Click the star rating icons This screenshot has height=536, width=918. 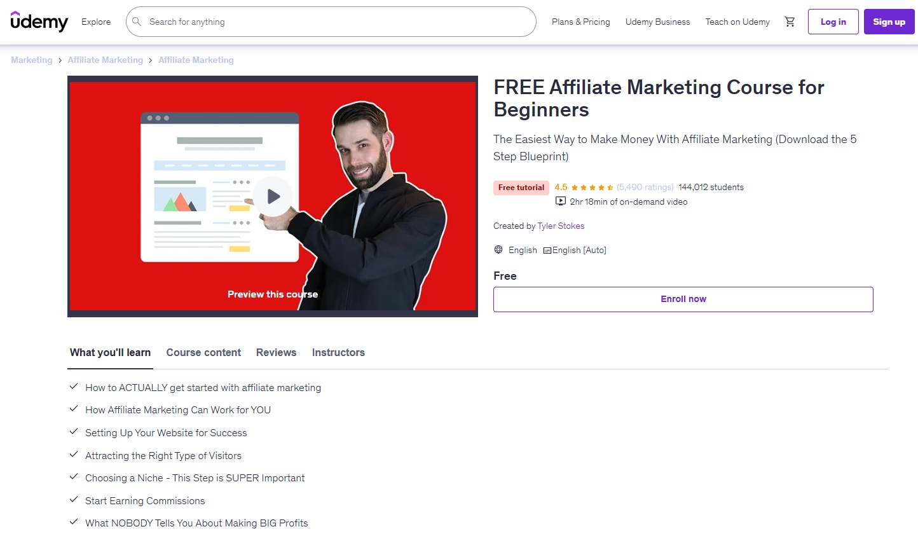click(592, 188)
